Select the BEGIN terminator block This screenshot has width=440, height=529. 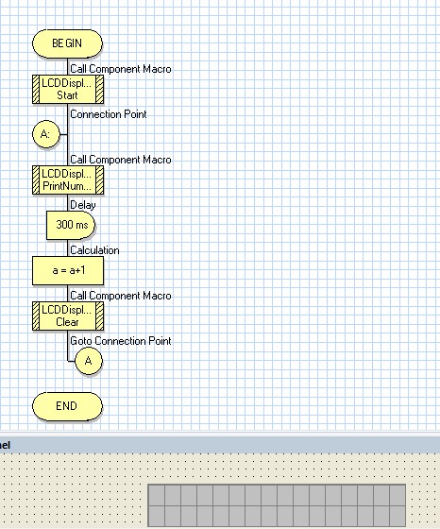67,43
